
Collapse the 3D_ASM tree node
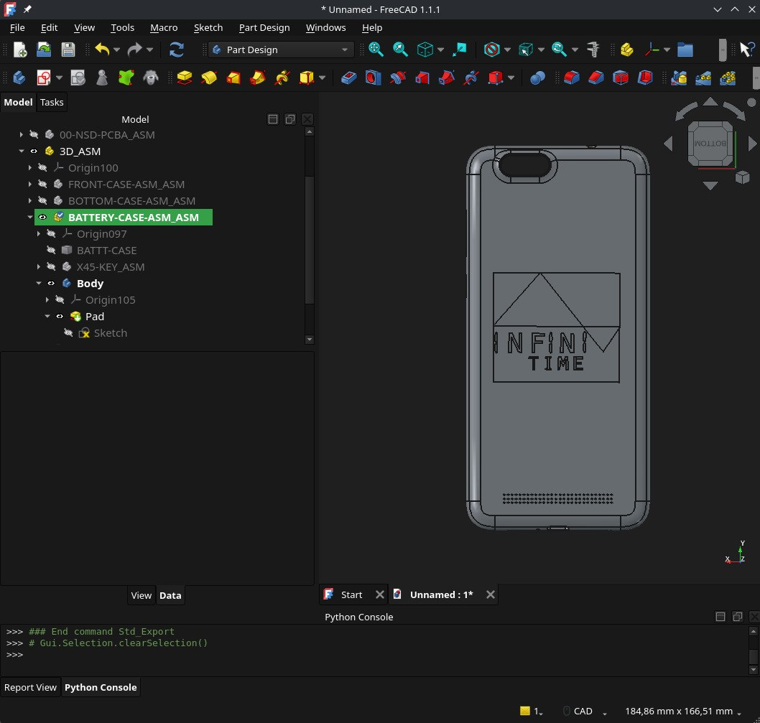click(21, 151)
